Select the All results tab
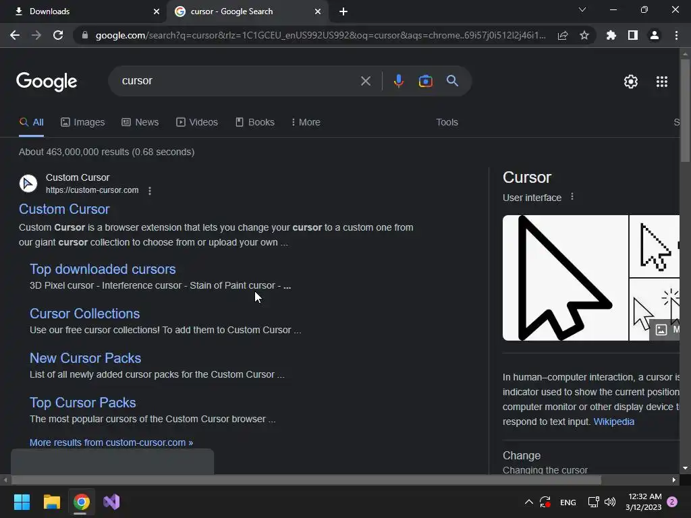The image size is (691, 518). [x=31, y=122]
